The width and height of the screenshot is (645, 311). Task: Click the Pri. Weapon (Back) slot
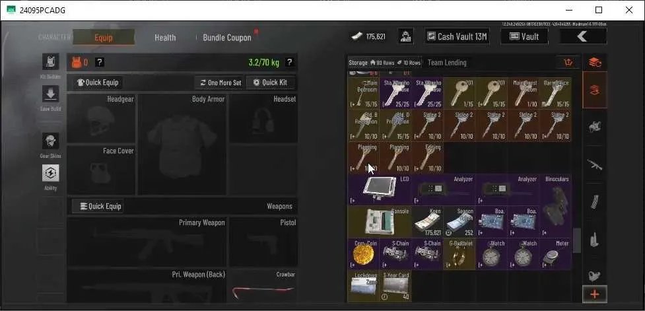147,286
